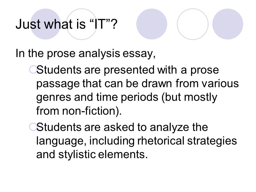Viewport: 256px width, 192px height.
Task: Click the words "(but mostly" in parentheses
Action: pos(189,98)
